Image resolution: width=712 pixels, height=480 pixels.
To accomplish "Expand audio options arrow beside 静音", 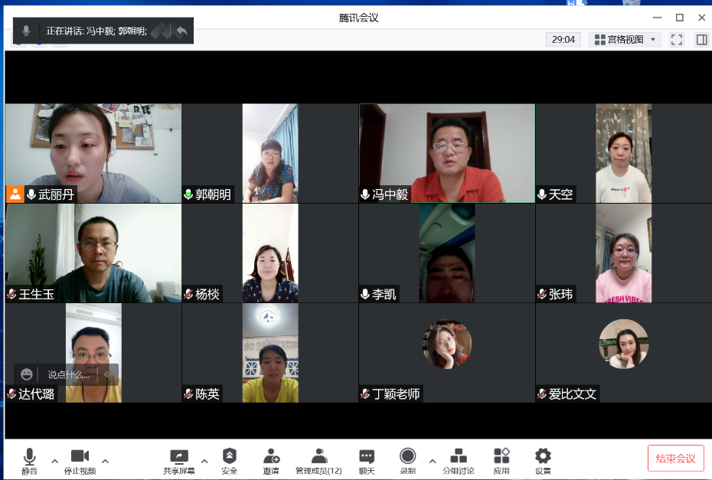I will pos(54,461).
